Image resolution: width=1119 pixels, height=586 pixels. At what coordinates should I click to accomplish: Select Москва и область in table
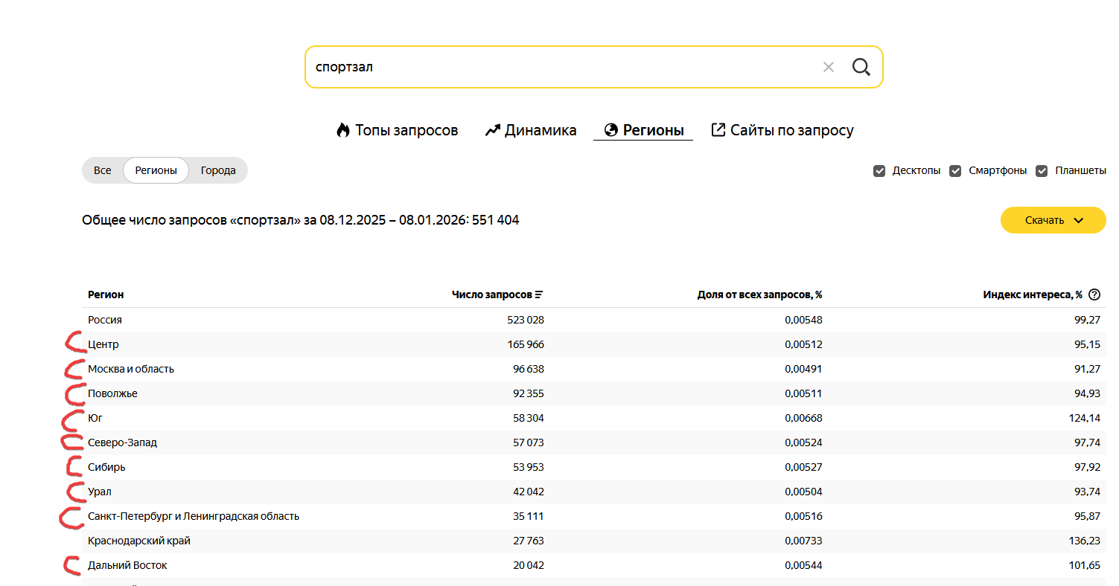(131, 369)
